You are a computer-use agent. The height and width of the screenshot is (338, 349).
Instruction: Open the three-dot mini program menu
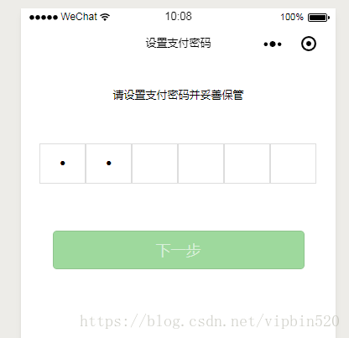click(x=273, y=44)
